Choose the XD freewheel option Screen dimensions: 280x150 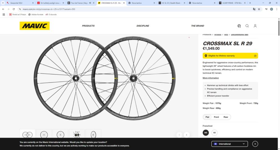pyautogui.click(x=214, y=133)
